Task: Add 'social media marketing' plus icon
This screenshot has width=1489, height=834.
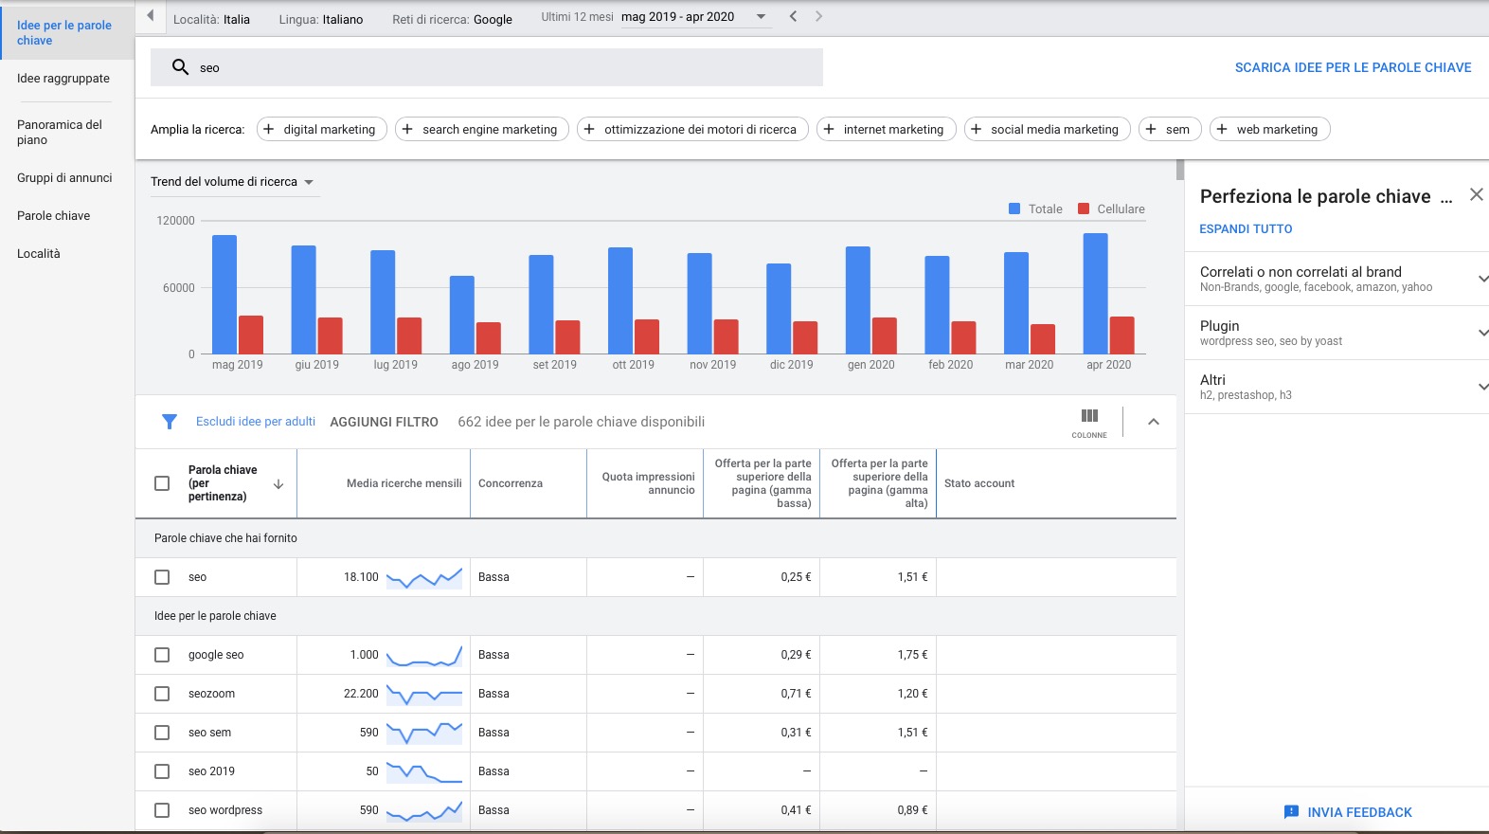Action: pyautogui.click(x=976, y=129)
